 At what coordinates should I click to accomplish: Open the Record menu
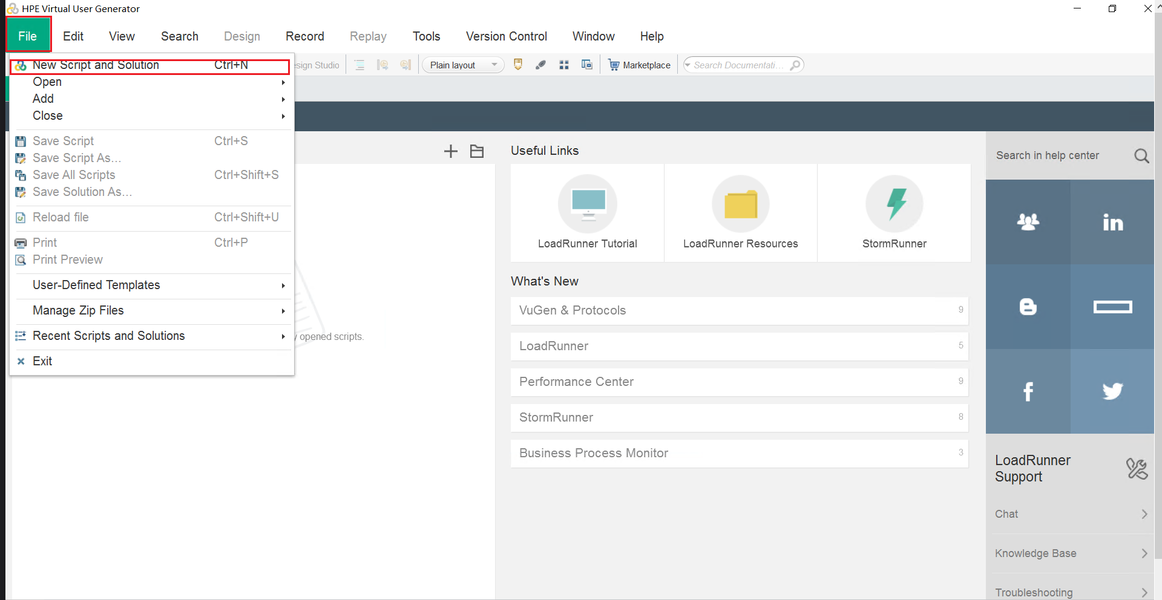305,36
